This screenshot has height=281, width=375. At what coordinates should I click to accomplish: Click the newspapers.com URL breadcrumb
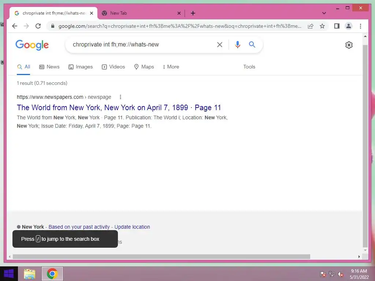[x=64, y=97]
